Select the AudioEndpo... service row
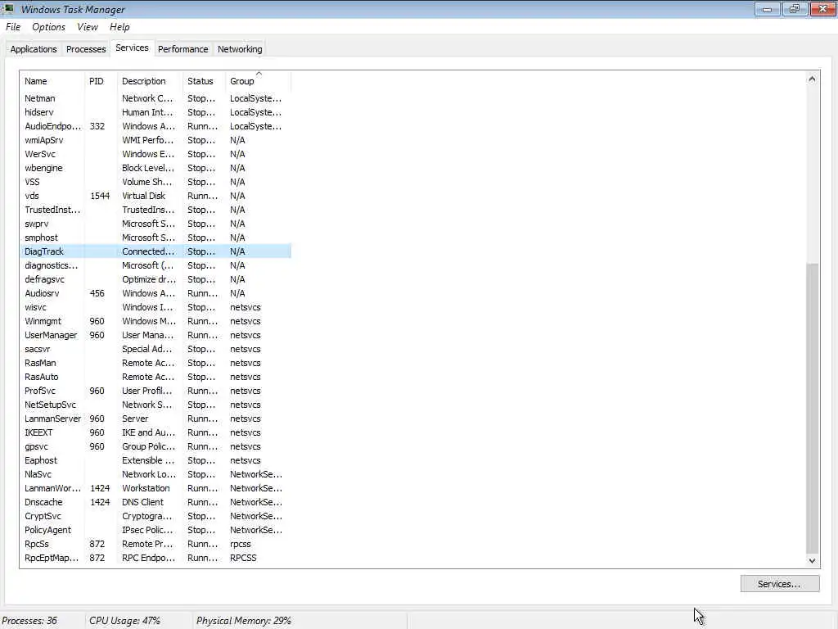 click(x=156, y=126)
